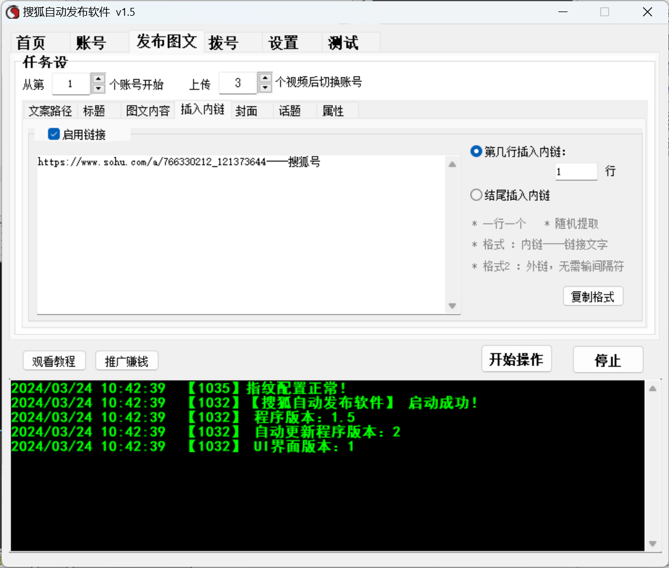Switch to 文案路径 sub-tab

[x=50, y=111]
